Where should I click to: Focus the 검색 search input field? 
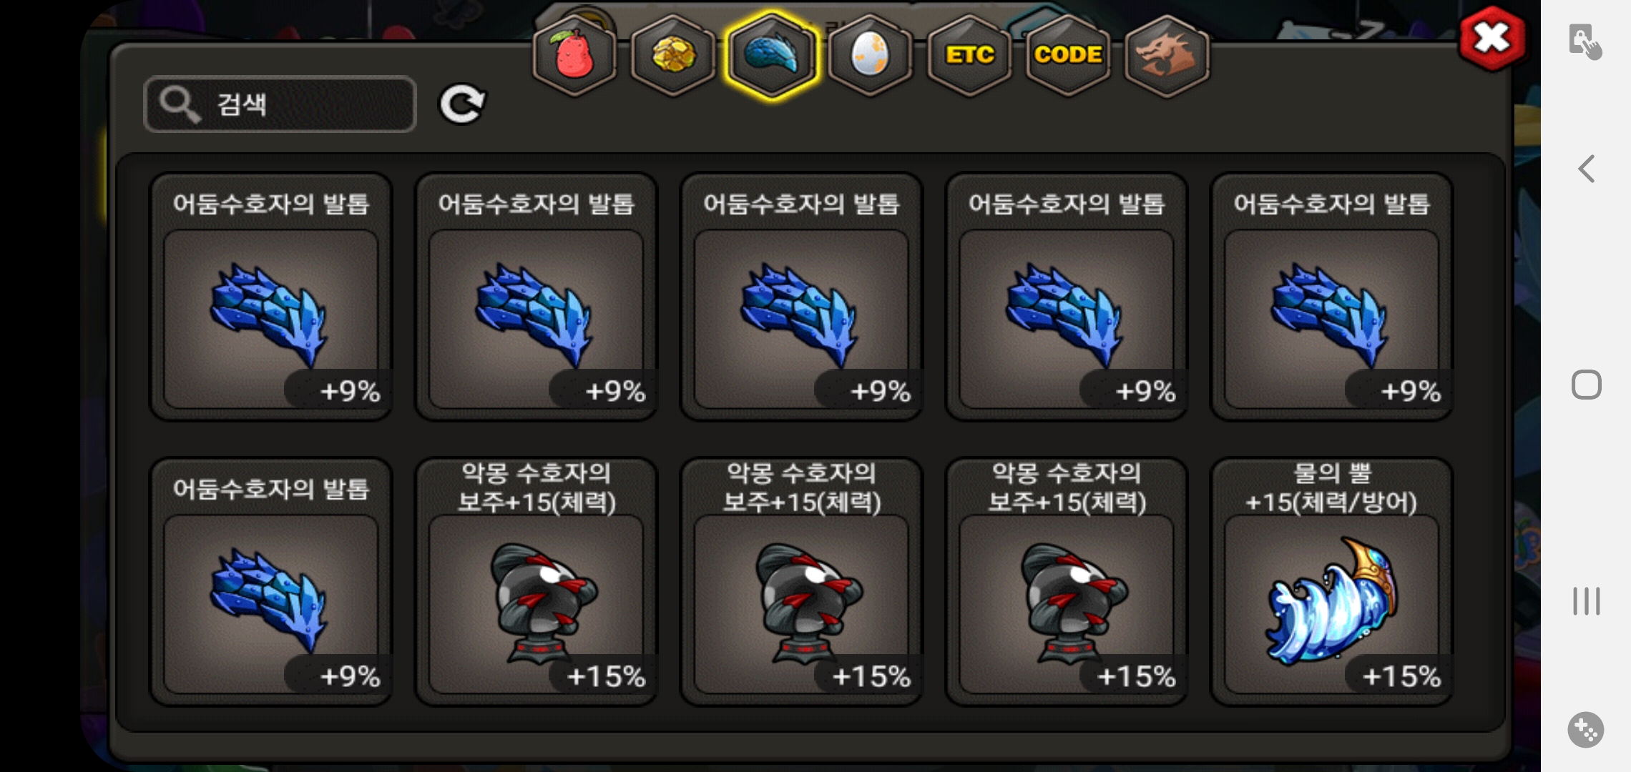(x=280, y=104)
